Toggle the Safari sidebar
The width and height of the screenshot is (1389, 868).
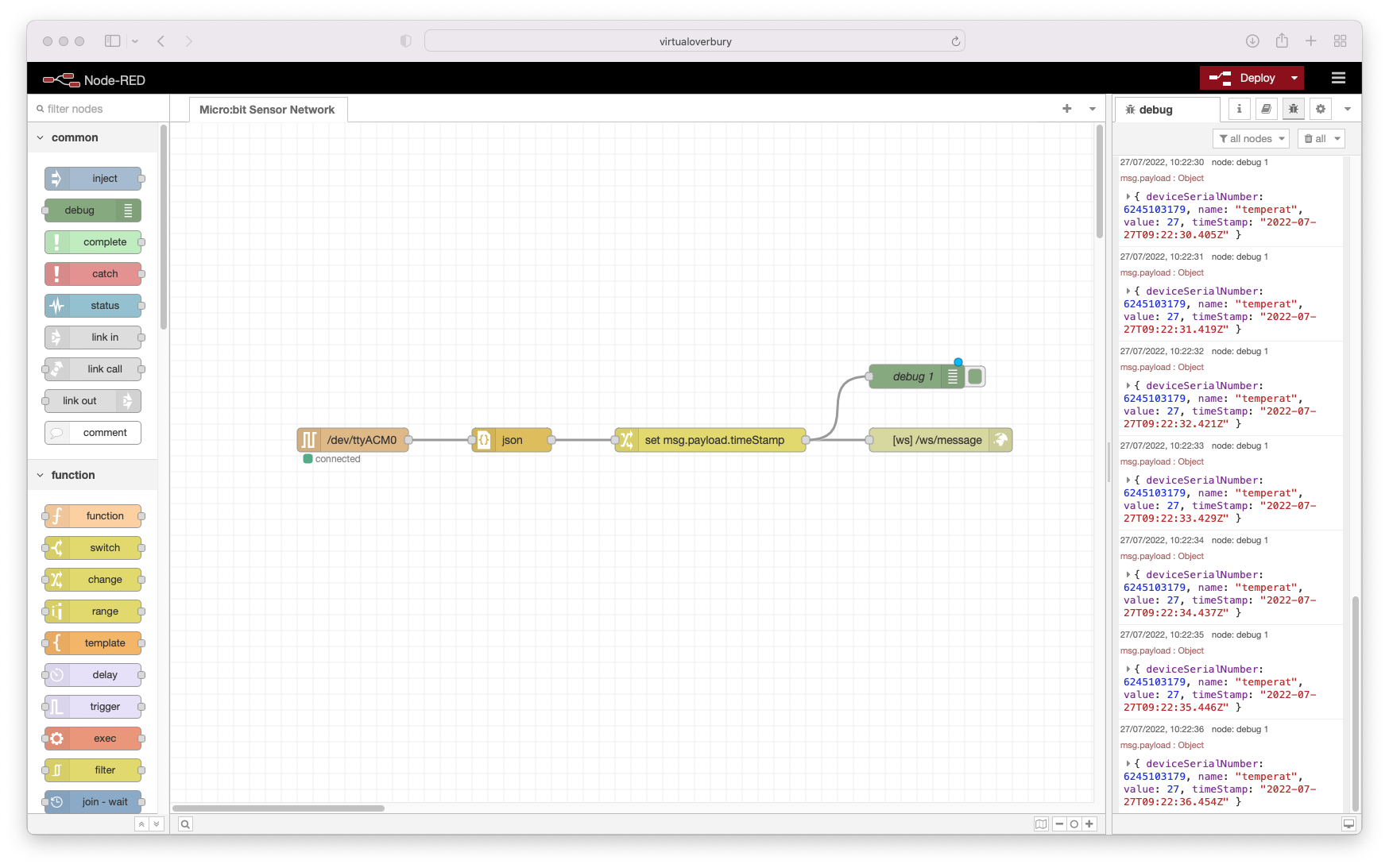pyautogui.click(x=113, y=41)
